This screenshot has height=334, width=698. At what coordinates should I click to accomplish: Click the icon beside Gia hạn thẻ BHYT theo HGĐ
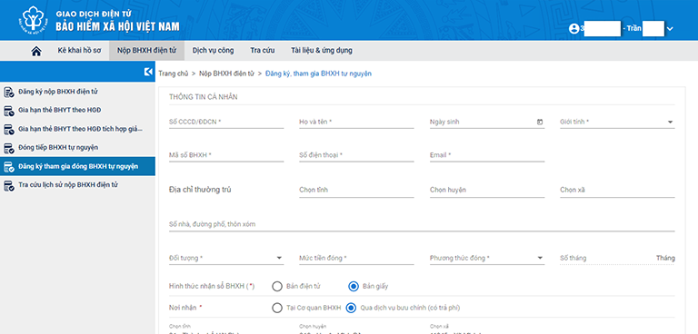pos(9,111)
